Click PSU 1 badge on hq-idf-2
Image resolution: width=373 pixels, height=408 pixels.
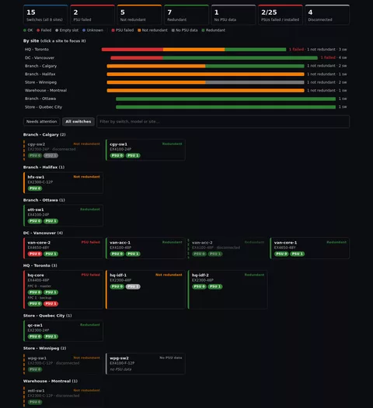pyautogui.click(x=215, y=287)
